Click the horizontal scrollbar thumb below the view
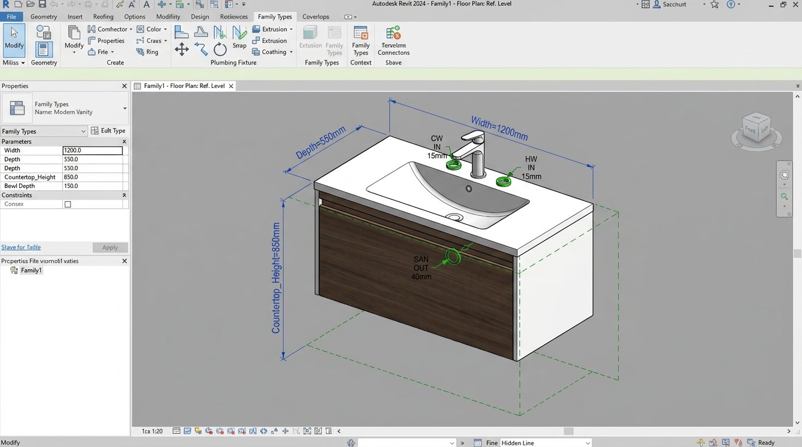This screenshot has width=802, height=447. [568, 431]
